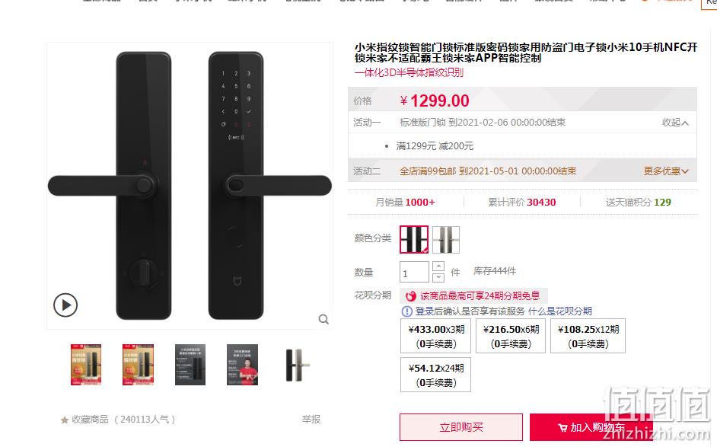
Task: Choose the ¥216.50x6期 installment plan
Action: point(511,337)
